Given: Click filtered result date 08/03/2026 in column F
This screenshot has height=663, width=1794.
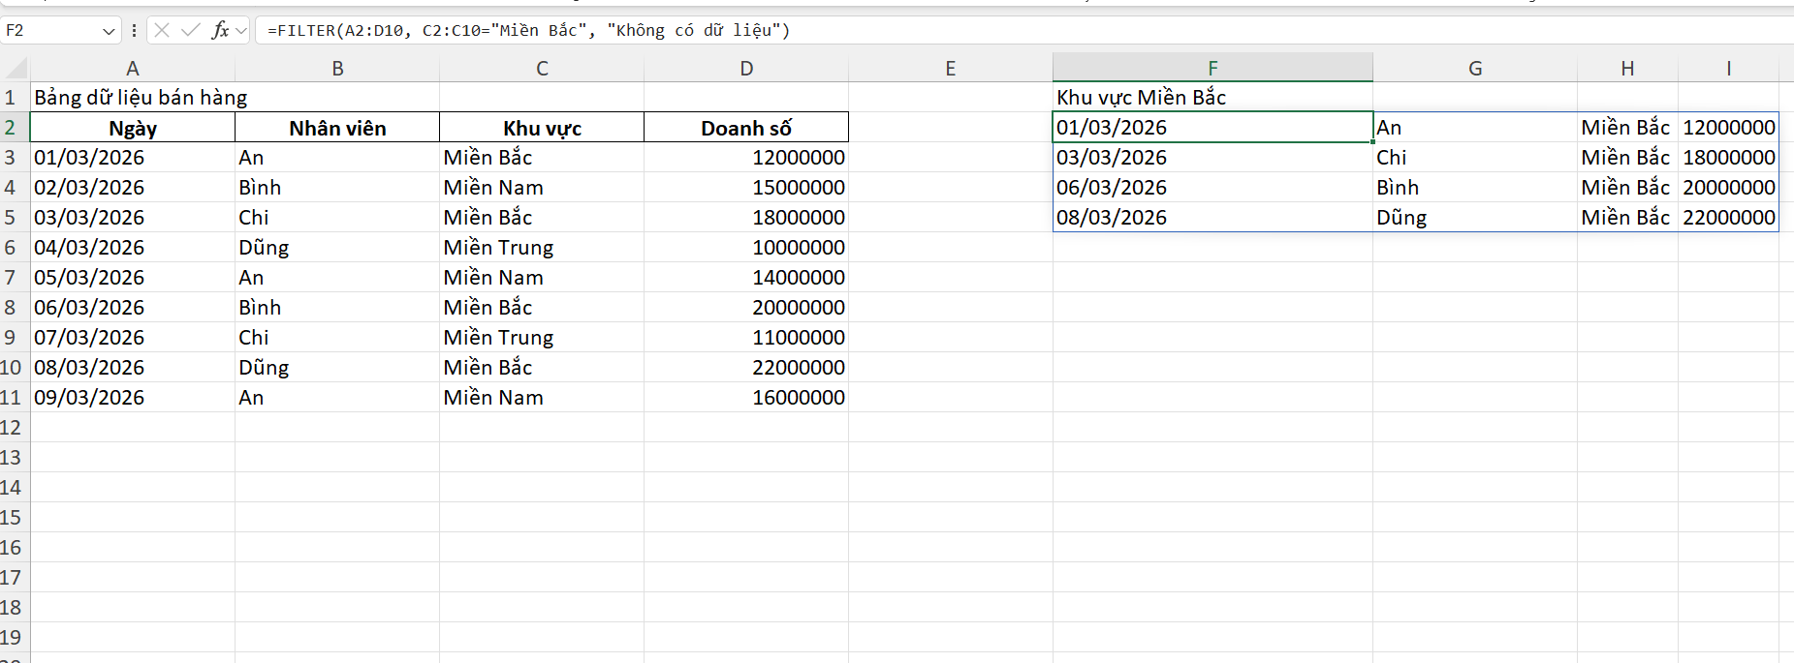Looking at the screenshot, I should click(1212, 218).
